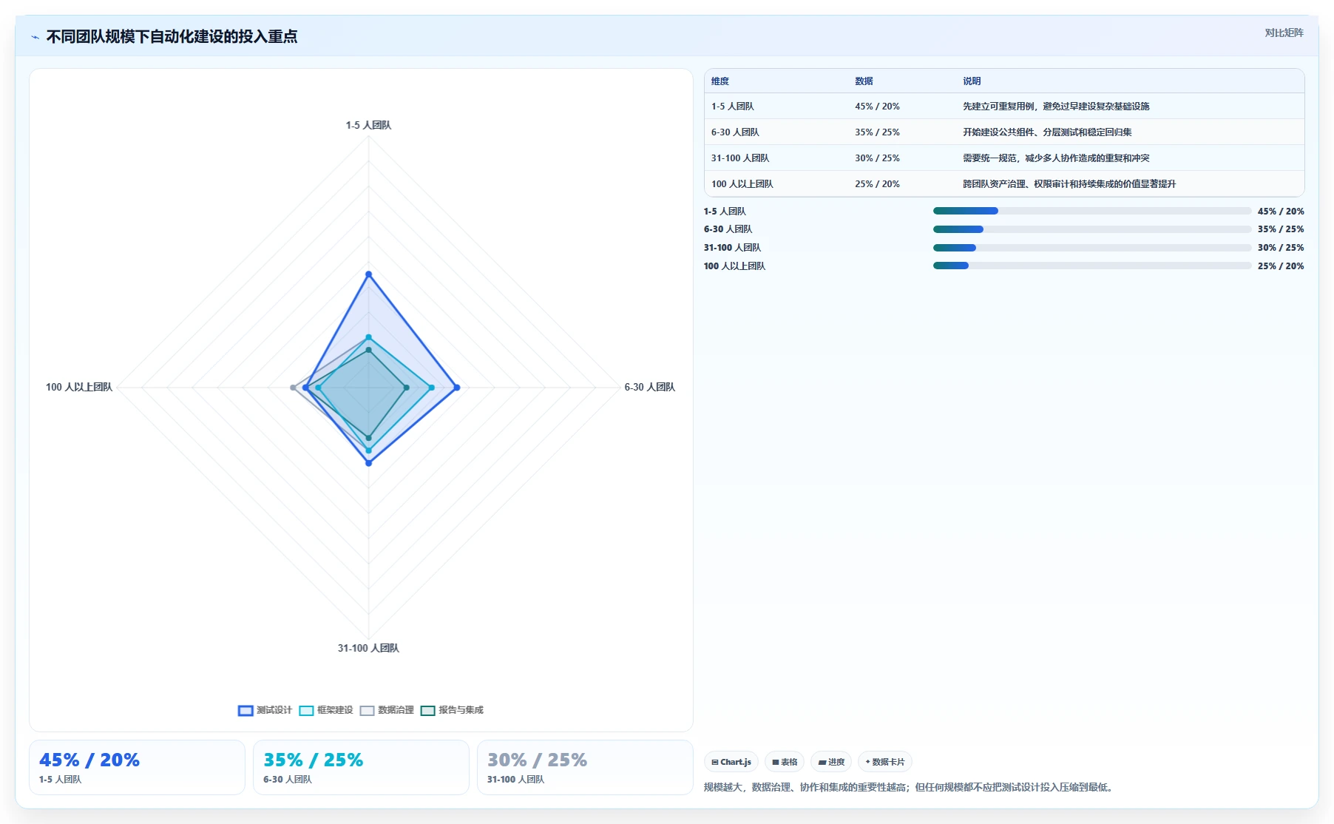The height and width of the screenshot is (824, 1334).
Task: Click the radar axis label 31-100 人团队
Action: click(368, 649)
